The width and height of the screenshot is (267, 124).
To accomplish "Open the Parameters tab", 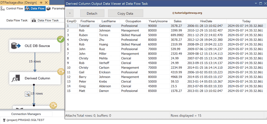I will (56, 9).
